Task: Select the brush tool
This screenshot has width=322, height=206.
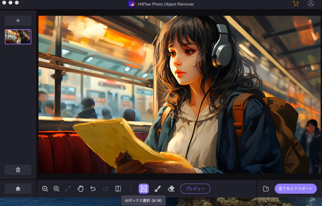Action: point(157,188)
